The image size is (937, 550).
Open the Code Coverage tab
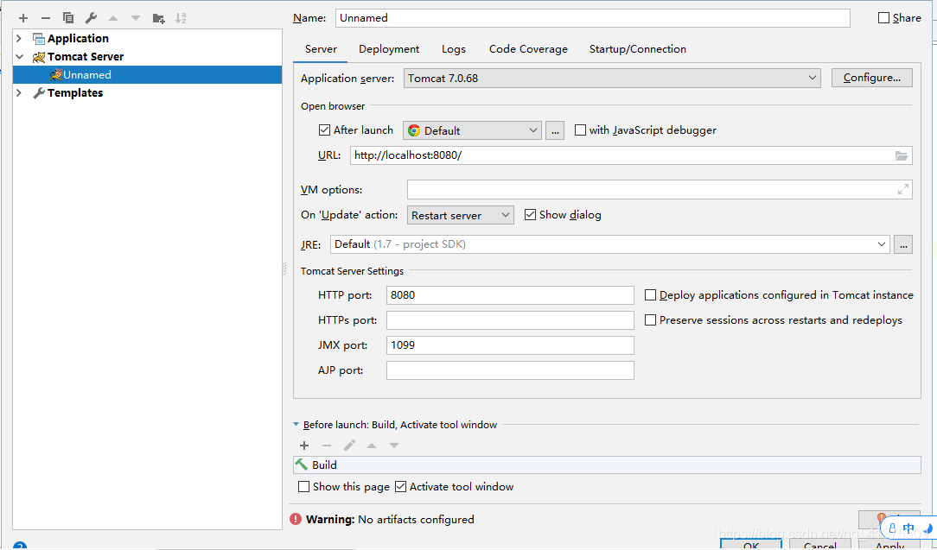pos(528,49)
